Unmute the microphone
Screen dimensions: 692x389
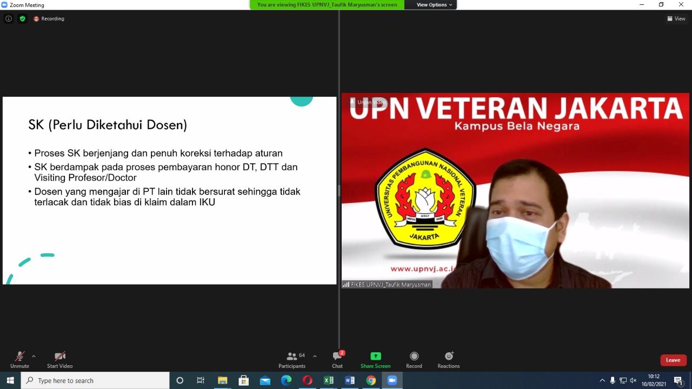19,360
